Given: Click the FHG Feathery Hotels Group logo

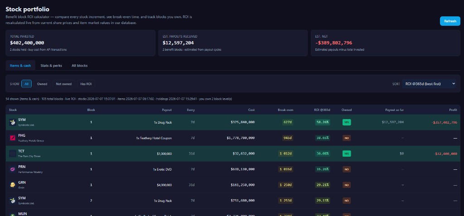Looking at the screenshot, I should (x=12, y=138).
